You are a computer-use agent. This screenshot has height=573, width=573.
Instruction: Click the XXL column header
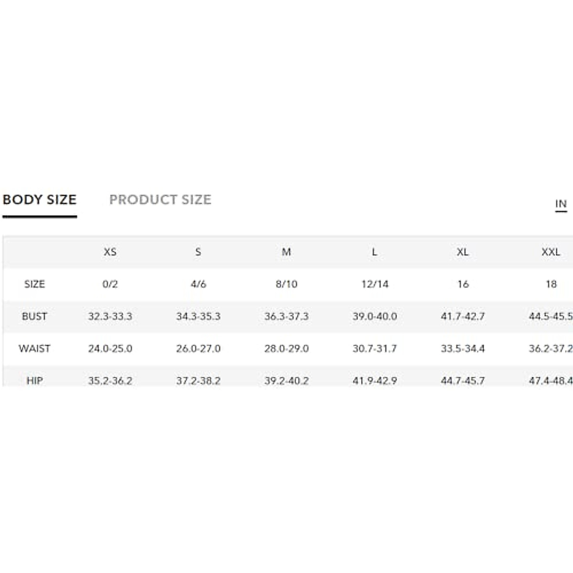click(x=551, y=252)
